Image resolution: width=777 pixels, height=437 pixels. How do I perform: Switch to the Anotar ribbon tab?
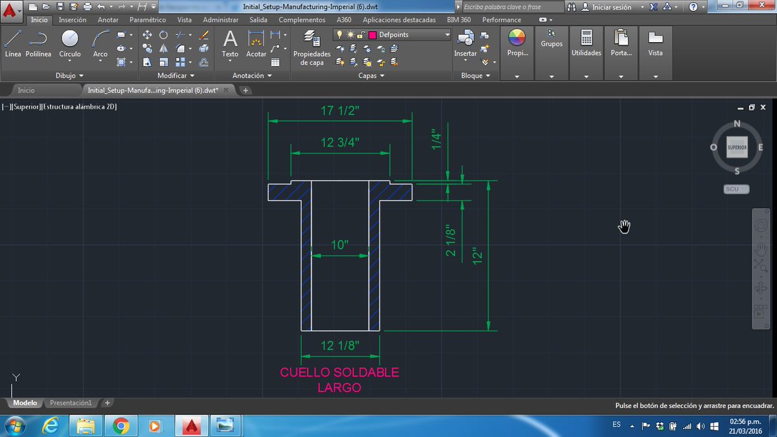[x=108, y=20]
